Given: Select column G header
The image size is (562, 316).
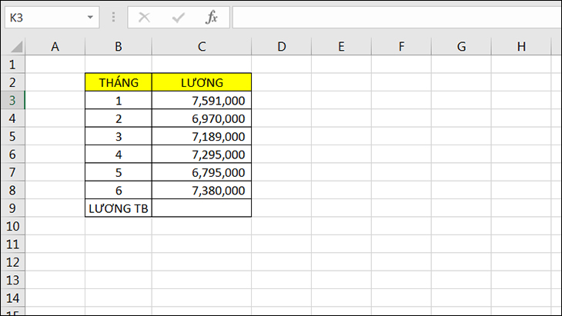Looking at the screenshot, I should pyautogui.click(x=461, y=47).
